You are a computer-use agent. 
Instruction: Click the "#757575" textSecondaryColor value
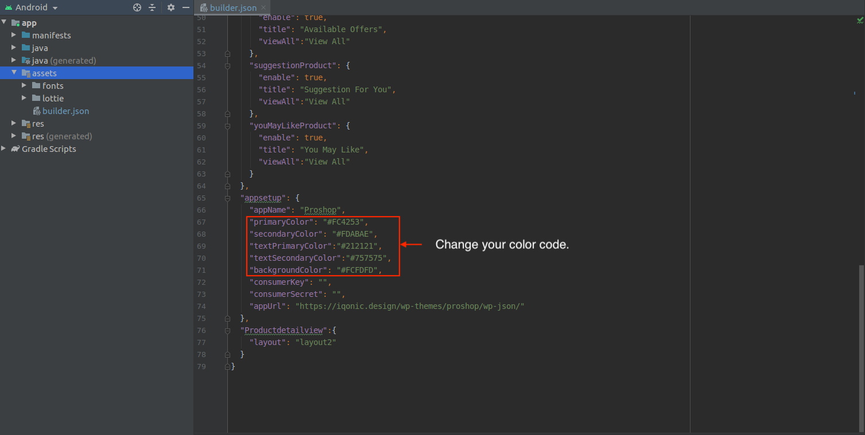click(x=367, y=258)
